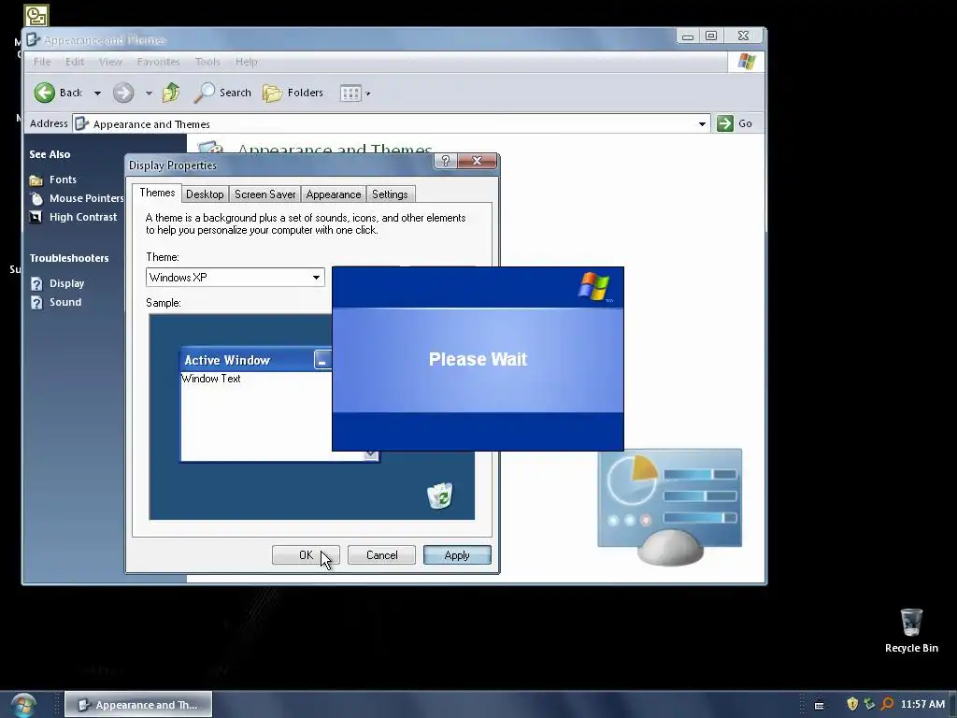957x718 pixels.
Task: Click the network sync tray icon
Action: (x=870, y=704)
